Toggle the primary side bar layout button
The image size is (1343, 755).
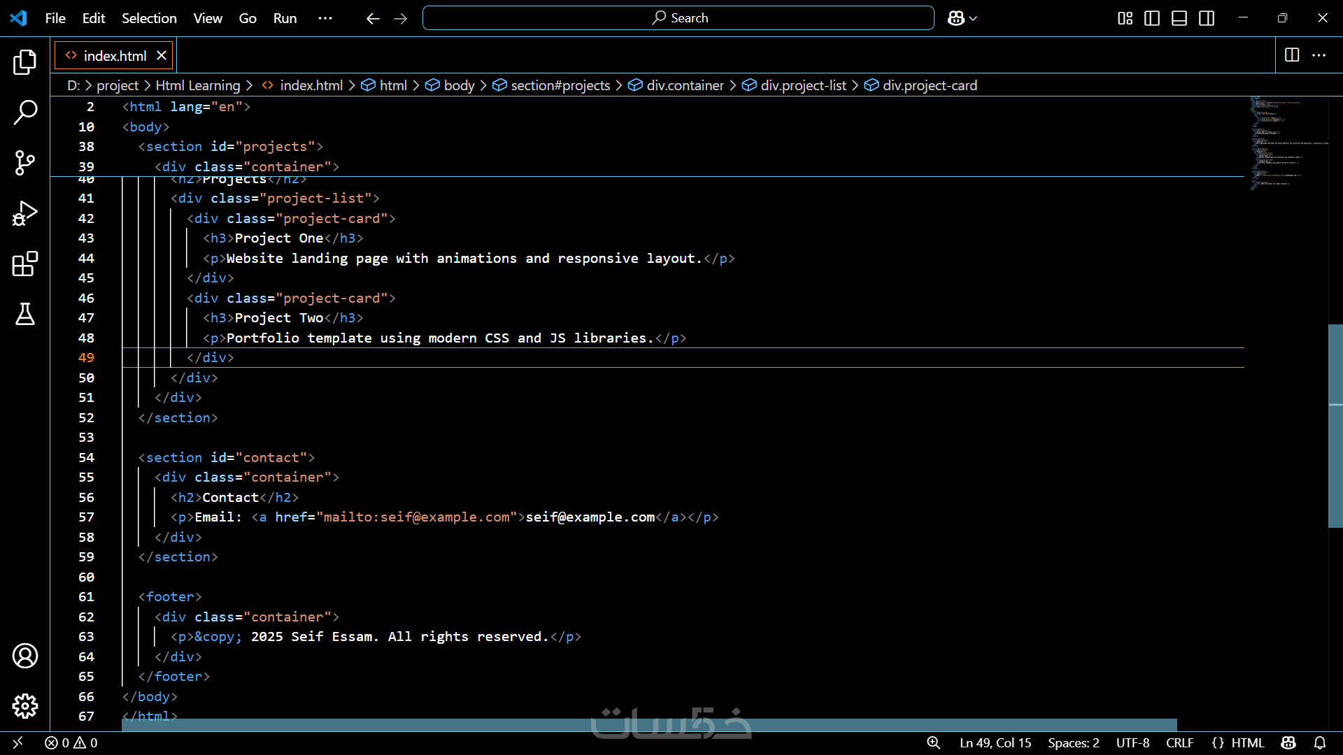1152,18
